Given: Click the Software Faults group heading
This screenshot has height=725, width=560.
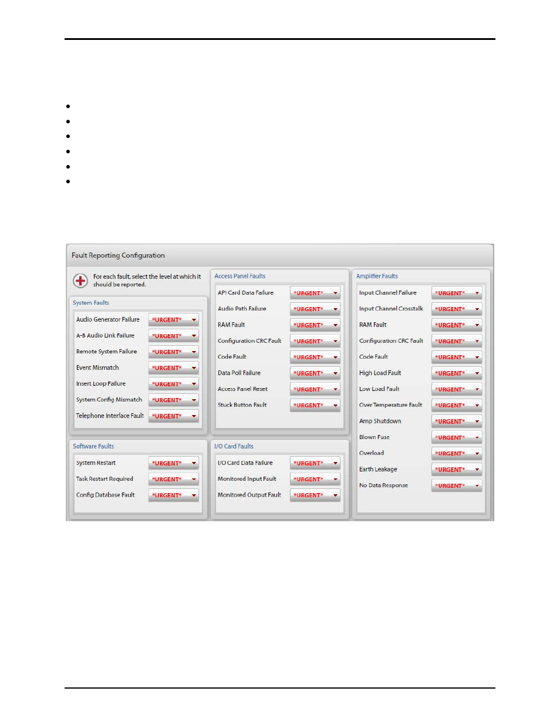Looking at the screenshot, I should pos(93,446).
